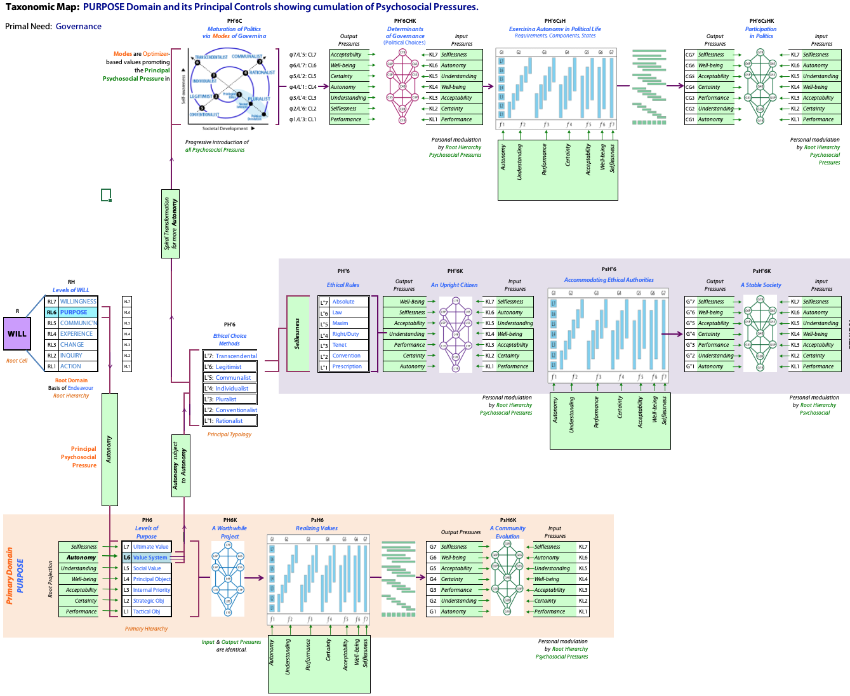The image size is (850, 696).
Task: Click the blue PH6K tree diagram
Action: (228, 579)
